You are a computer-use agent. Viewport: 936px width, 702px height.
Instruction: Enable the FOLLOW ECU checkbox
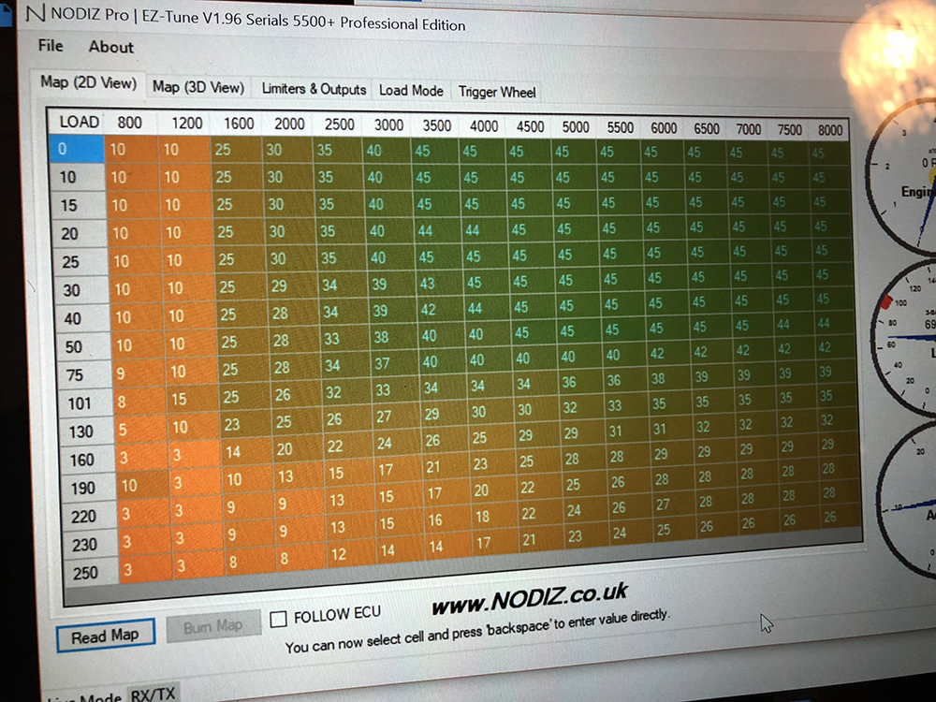click(278, 619)
